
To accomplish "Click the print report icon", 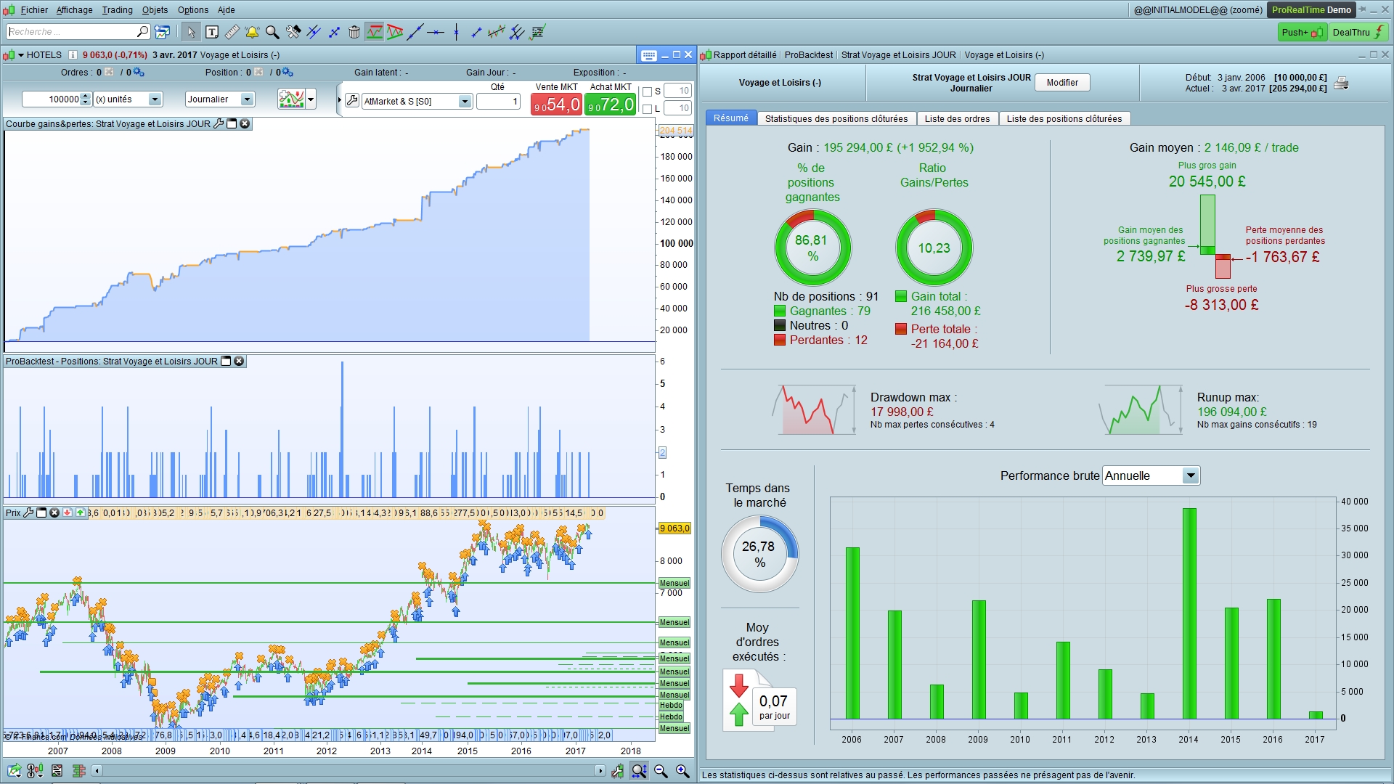I will [x=1341, y=83].
